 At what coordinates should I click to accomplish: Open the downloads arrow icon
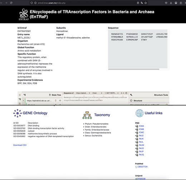click(171, 3)
